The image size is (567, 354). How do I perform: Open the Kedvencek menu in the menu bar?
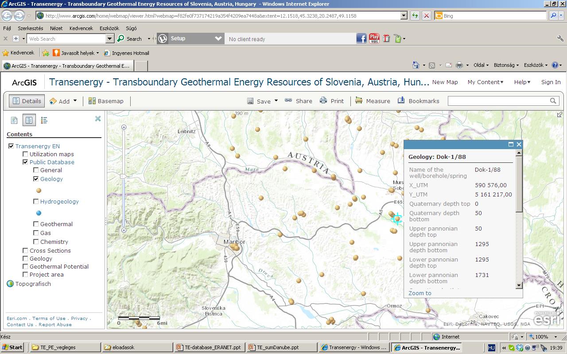tap(81, 28)
